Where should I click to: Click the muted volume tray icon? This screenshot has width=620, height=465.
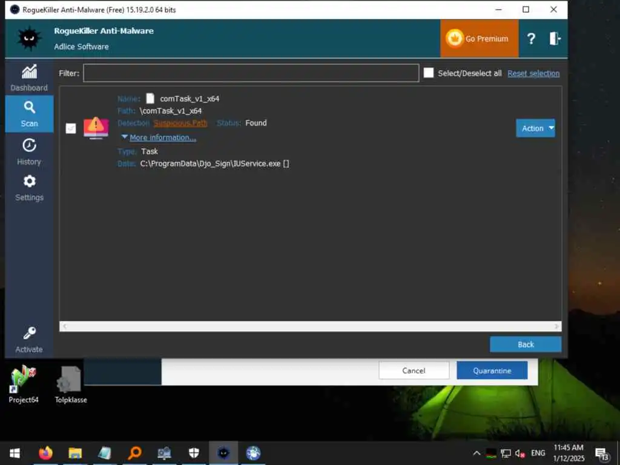tap(520, 453)
